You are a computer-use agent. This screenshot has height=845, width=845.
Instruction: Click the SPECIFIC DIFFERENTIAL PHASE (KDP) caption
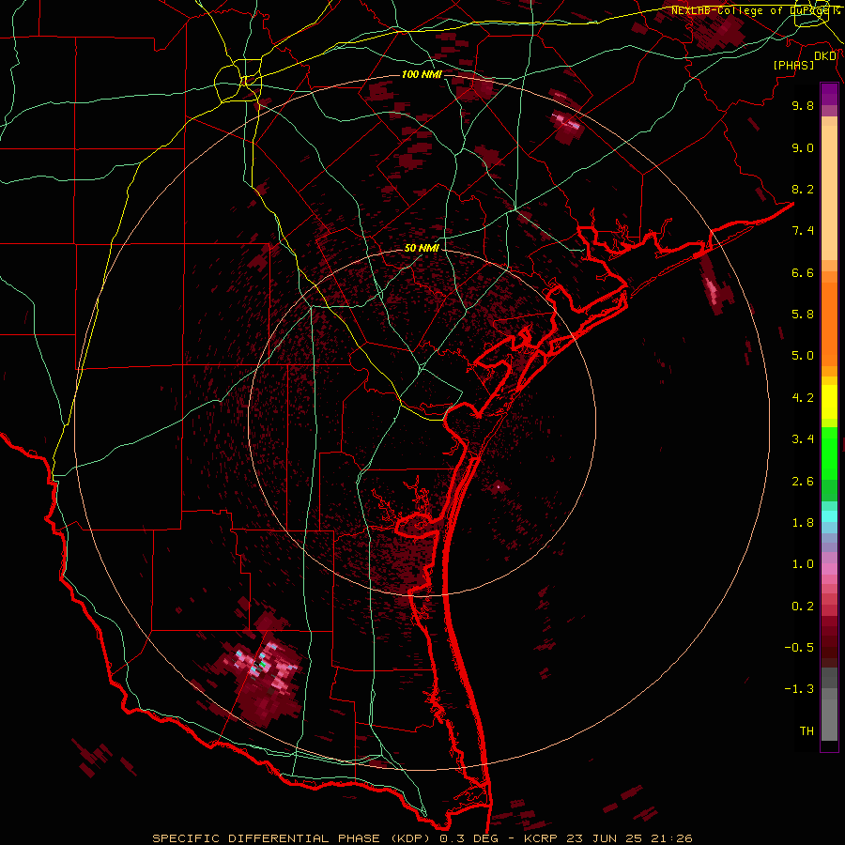pos(294,838)
